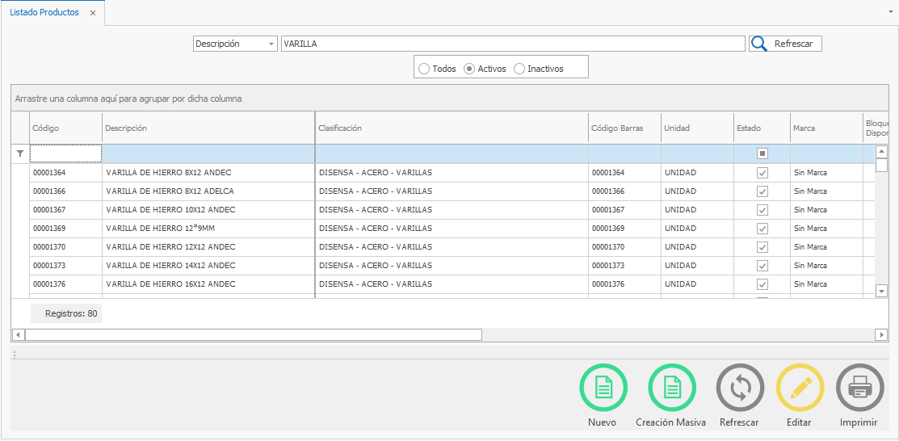Toggle Estado checkbox for product 00001364
The image size is (899, 441).
(x=762, y=173)
